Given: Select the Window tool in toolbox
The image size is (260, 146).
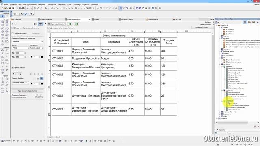Looking at the screenshot, I should pyautogui.click(x=2, y=25).
